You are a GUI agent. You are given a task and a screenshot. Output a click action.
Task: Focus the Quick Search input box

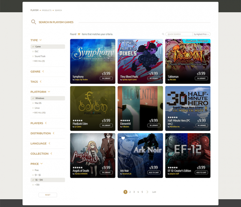coord(179,34)
